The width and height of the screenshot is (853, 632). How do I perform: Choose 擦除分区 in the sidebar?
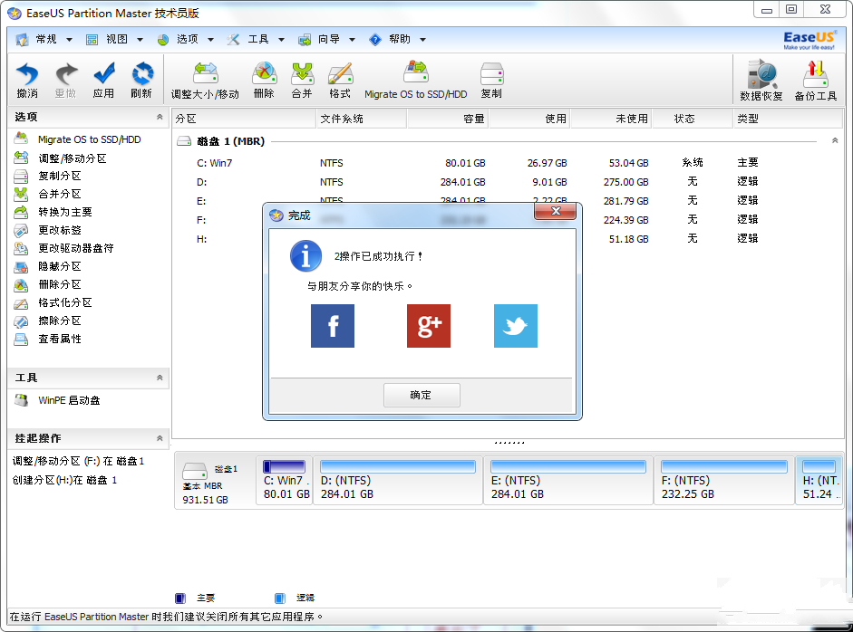click(x=48, y=321)
